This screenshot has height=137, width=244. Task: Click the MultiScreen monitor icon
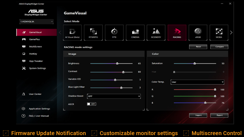(x=24, y=47)
